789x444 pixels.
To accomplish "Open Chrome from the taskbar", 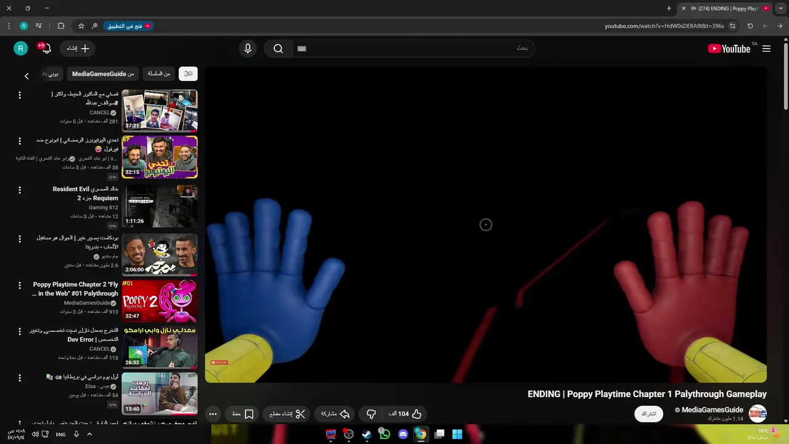I will (x=420, y=434).
